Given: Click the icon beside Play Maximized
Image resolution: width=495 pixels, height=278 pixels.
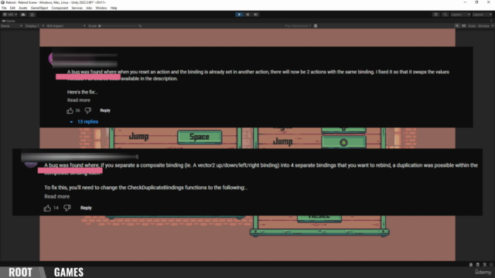Looking at the screenshot, I should pyautogui.click(x=316, y=25).
